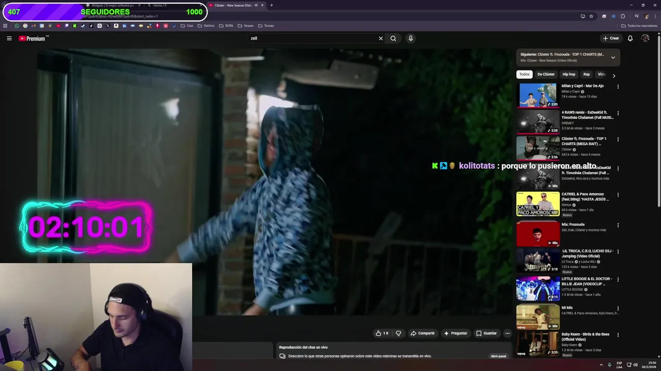
Task: Open Todos los marcadores folder
Action: [x=639, y=26]
